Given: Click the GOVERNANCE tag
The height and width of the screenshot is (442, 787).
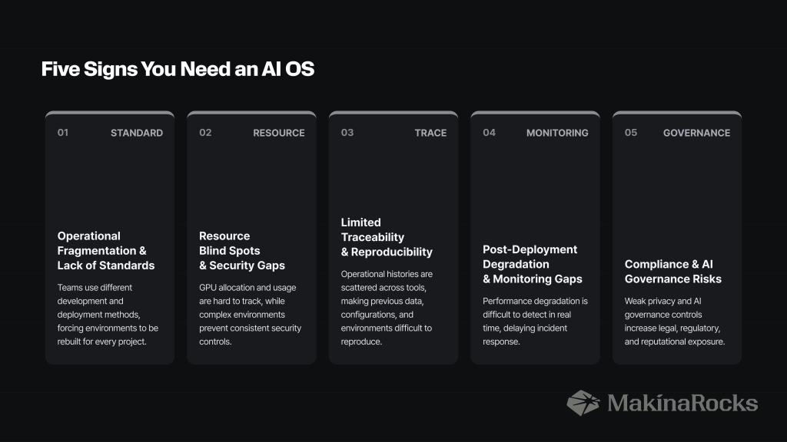Looking at the screenshot, I should 696,133.
